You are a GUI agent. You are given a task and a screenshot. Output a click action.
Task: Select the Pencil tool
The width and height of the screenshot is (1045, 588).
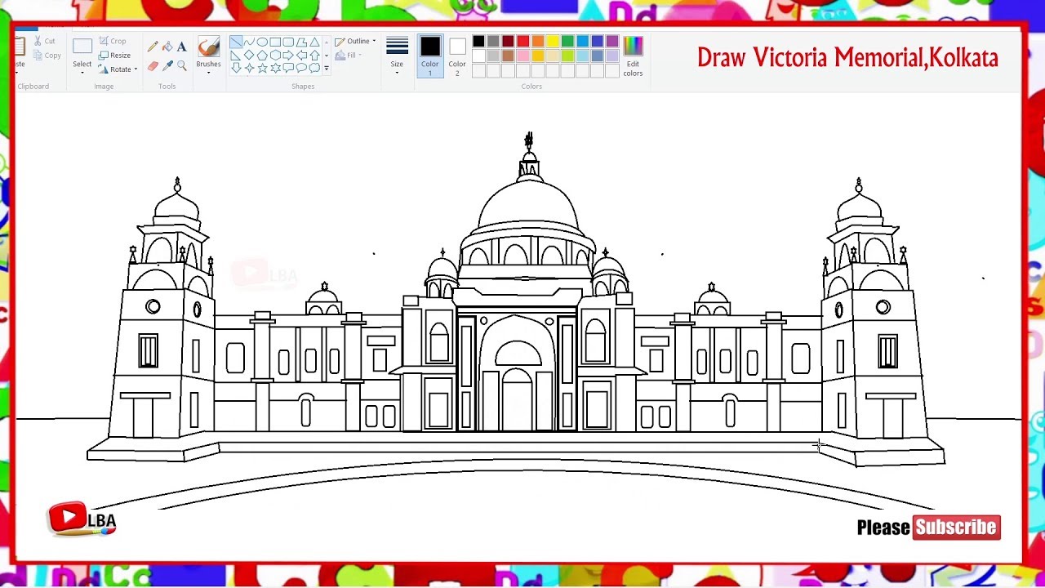pos(153,47)
